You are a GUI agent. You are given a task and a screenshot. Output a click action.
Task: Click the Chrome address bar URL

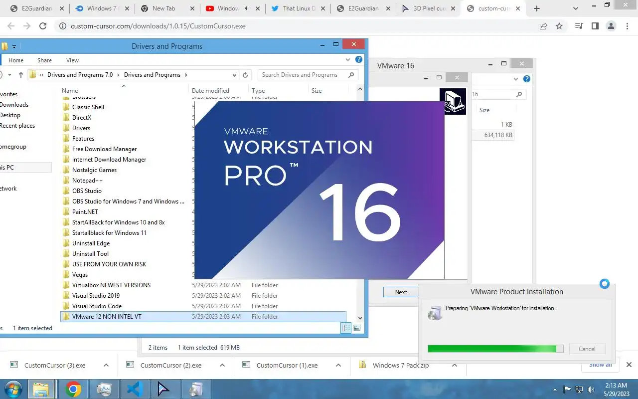click(158, 26)
